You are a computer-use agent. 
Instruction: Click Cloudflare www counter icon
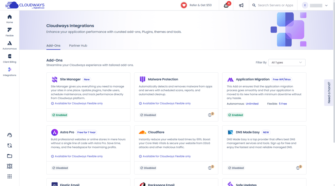[x=211, y=167]
